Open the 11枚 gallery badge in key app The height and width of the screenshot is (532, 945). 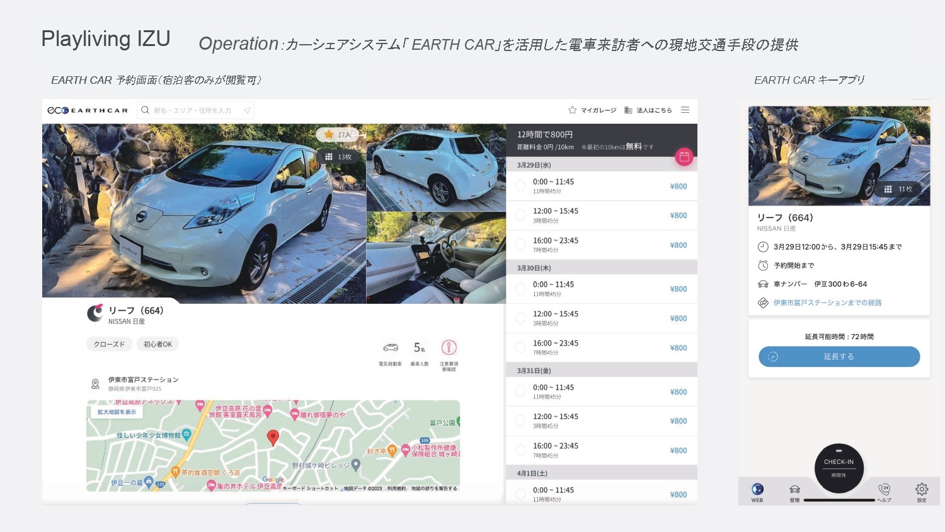point(898,189)
